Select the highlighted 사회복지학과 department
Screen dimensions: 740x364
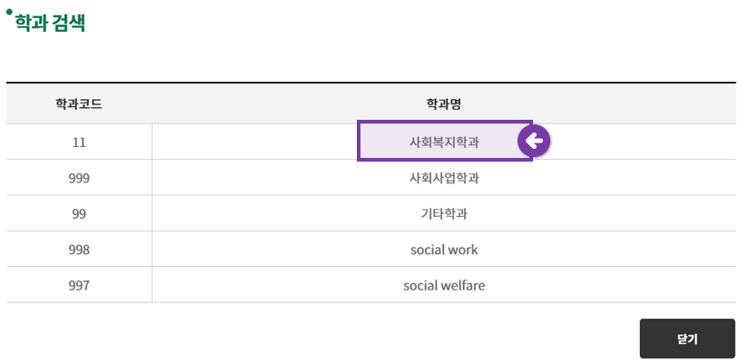(445, 141)
